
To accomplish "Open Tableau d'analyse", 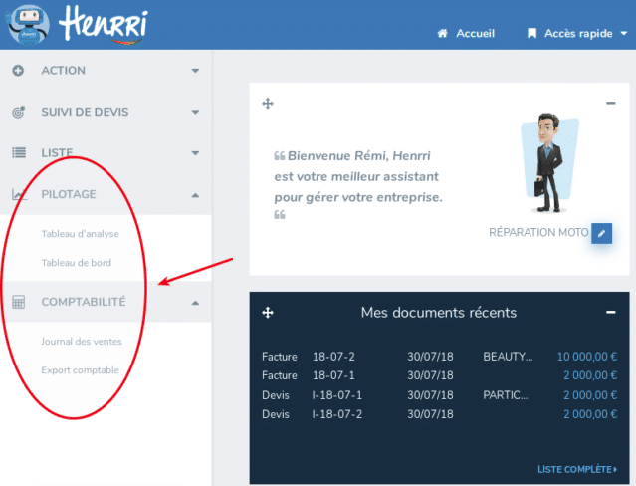I will pyautogui.click(x=80, y=234).
